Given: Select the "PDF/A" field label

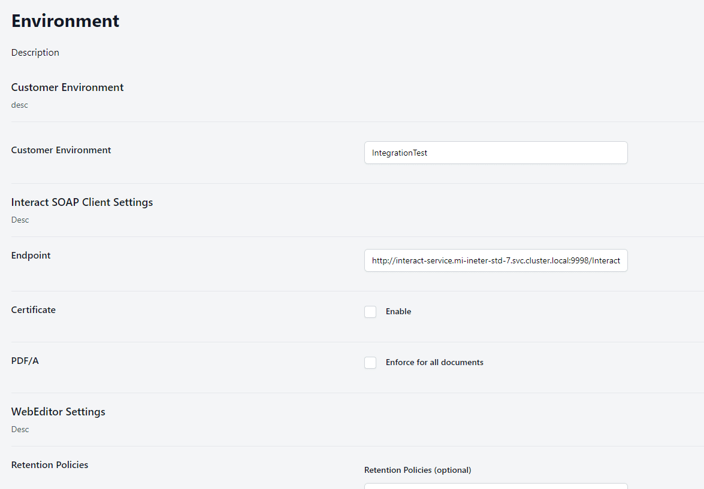Looking at the screenshot, I should 25,360.
